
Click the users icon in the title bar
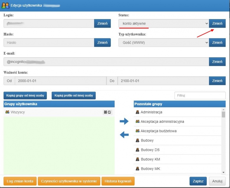click(x=5, y=6)
